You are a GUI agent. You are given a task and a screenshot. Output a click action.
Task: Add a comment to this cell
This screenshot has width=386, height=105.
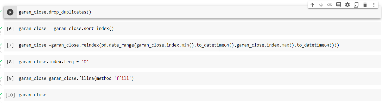(x=339, y=5)
